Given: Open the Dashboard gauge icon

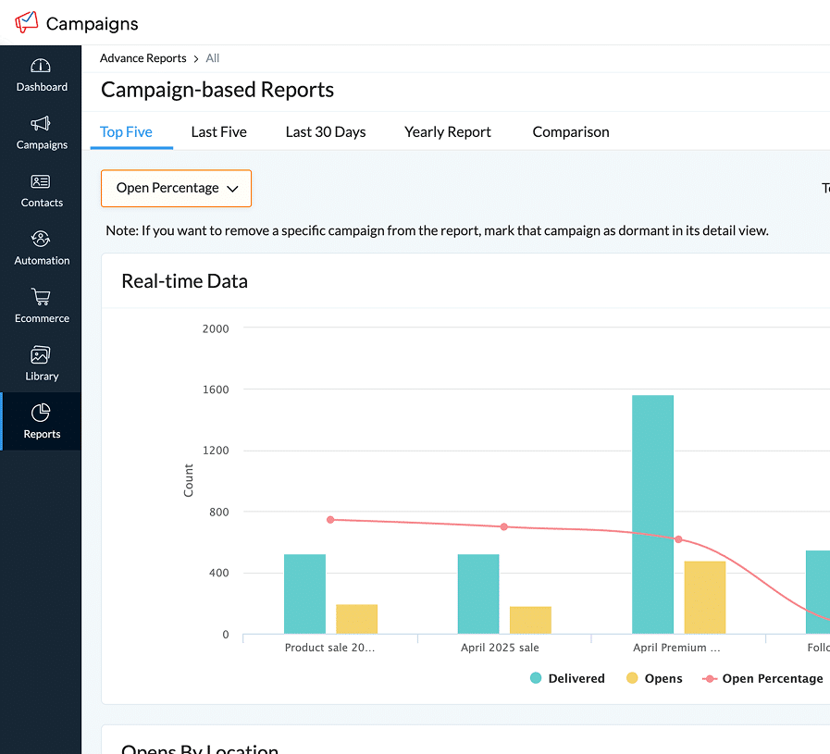Looking at the screenshot, I should 41,66.
